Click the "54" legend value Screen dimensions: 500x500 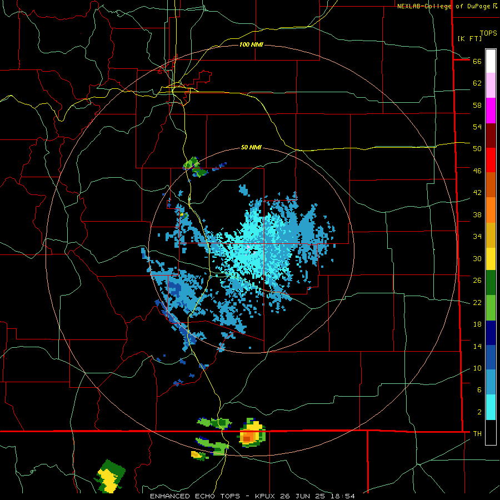(x=477, y=127)
